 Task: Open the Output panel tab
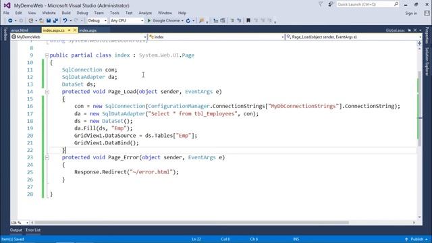pos(16,230)
